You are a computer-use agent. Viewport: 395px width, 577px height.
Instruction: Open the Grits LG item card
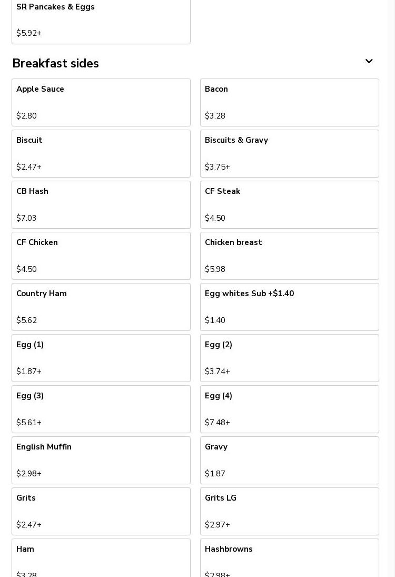(x=290, y=512)
